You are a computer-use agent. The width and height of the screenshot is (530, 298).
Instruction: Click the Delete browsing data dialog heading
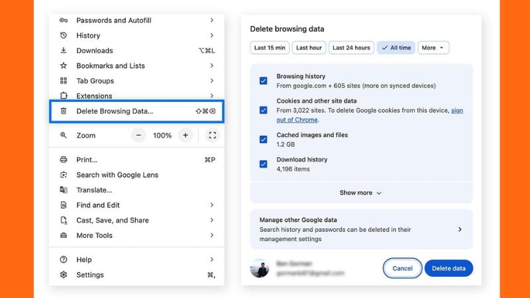pos(287,28)
